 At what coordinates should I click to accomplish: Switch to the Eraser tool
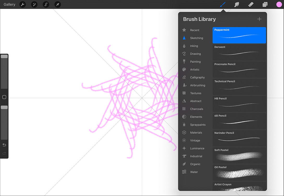(251, 4)
